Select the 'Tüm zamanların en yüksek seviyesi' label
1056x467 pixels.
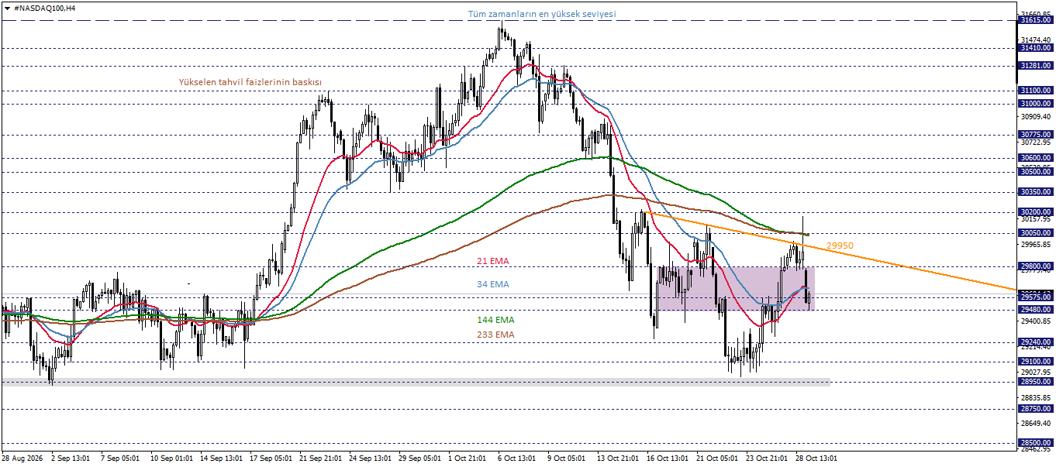point(541,14)
